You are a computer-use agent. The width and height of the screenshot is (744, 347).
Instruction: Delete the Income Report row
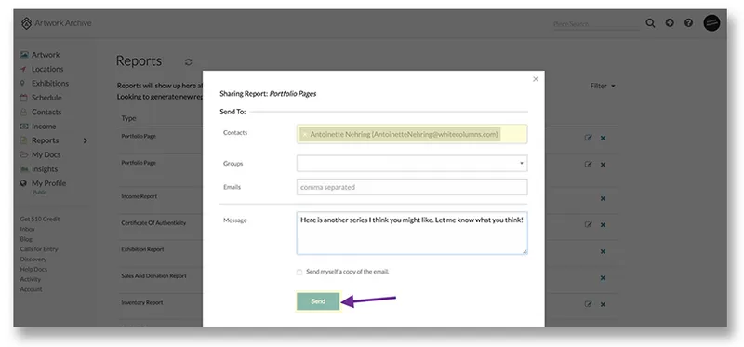603,198
